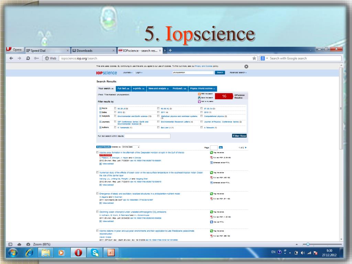Check Environmental and Earth science subject filter
352x264 pixels.
tap(115, 116)
